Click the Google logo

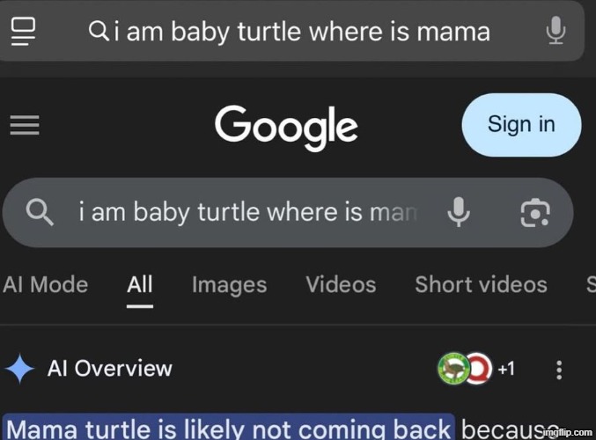point(286,126)
